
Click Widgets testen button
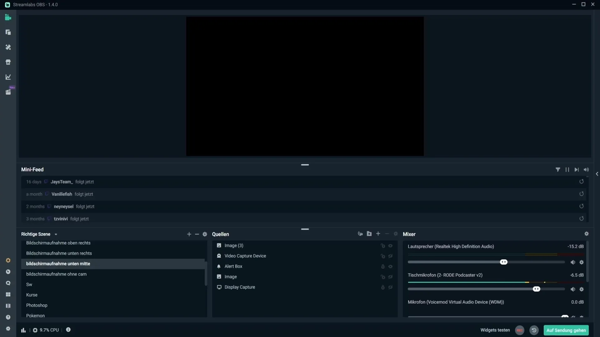tap(495, 330)
